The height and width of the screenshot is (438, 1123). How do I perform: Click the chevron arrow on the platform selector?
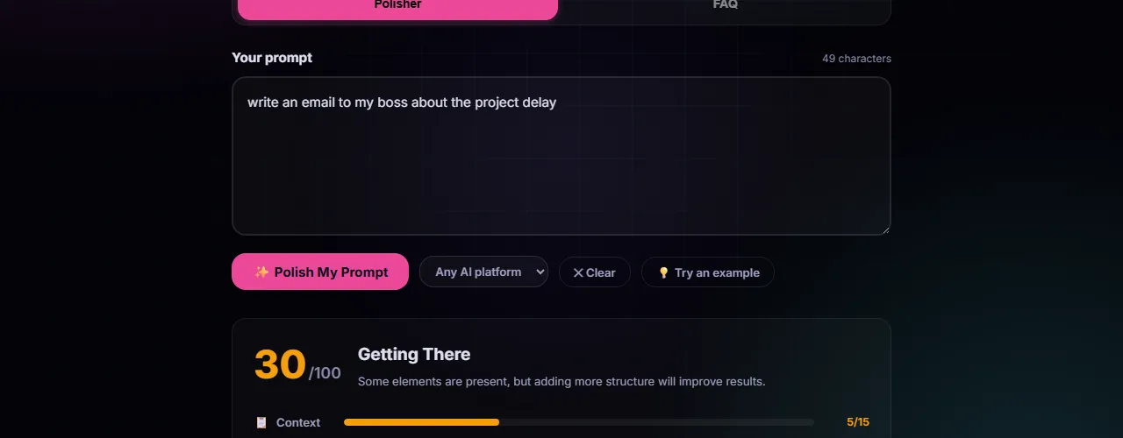point(540,272)
